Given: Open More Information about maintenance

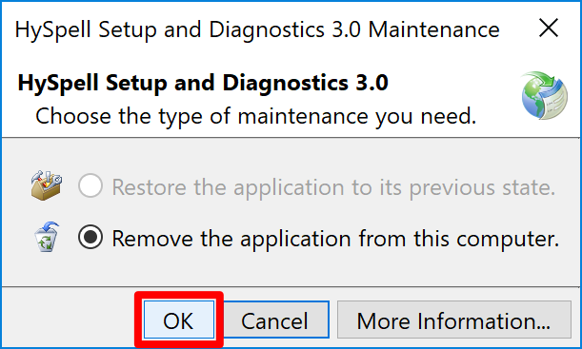Looking at the screenshot, I should pyautogui.click(x=454, y=320).
